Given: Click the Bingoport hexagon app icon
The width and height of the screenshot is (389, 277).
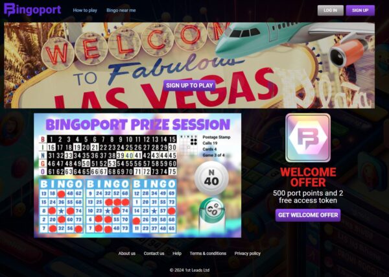Looking at the screenshot, I should pyautogui.click(x=308, y=138).
